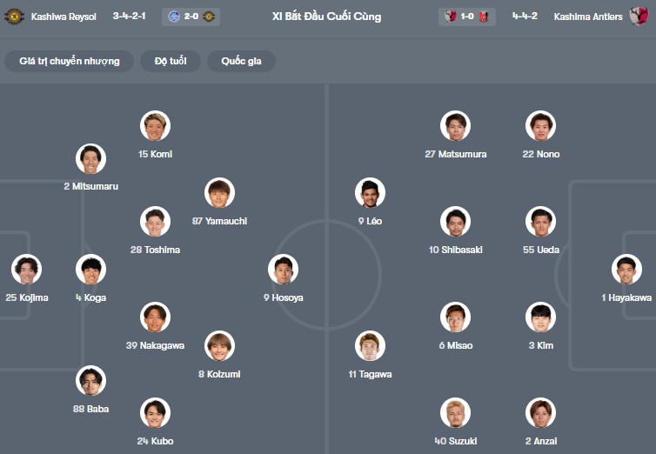Select the Quốc gia filter tab

(x=241, y=61)
